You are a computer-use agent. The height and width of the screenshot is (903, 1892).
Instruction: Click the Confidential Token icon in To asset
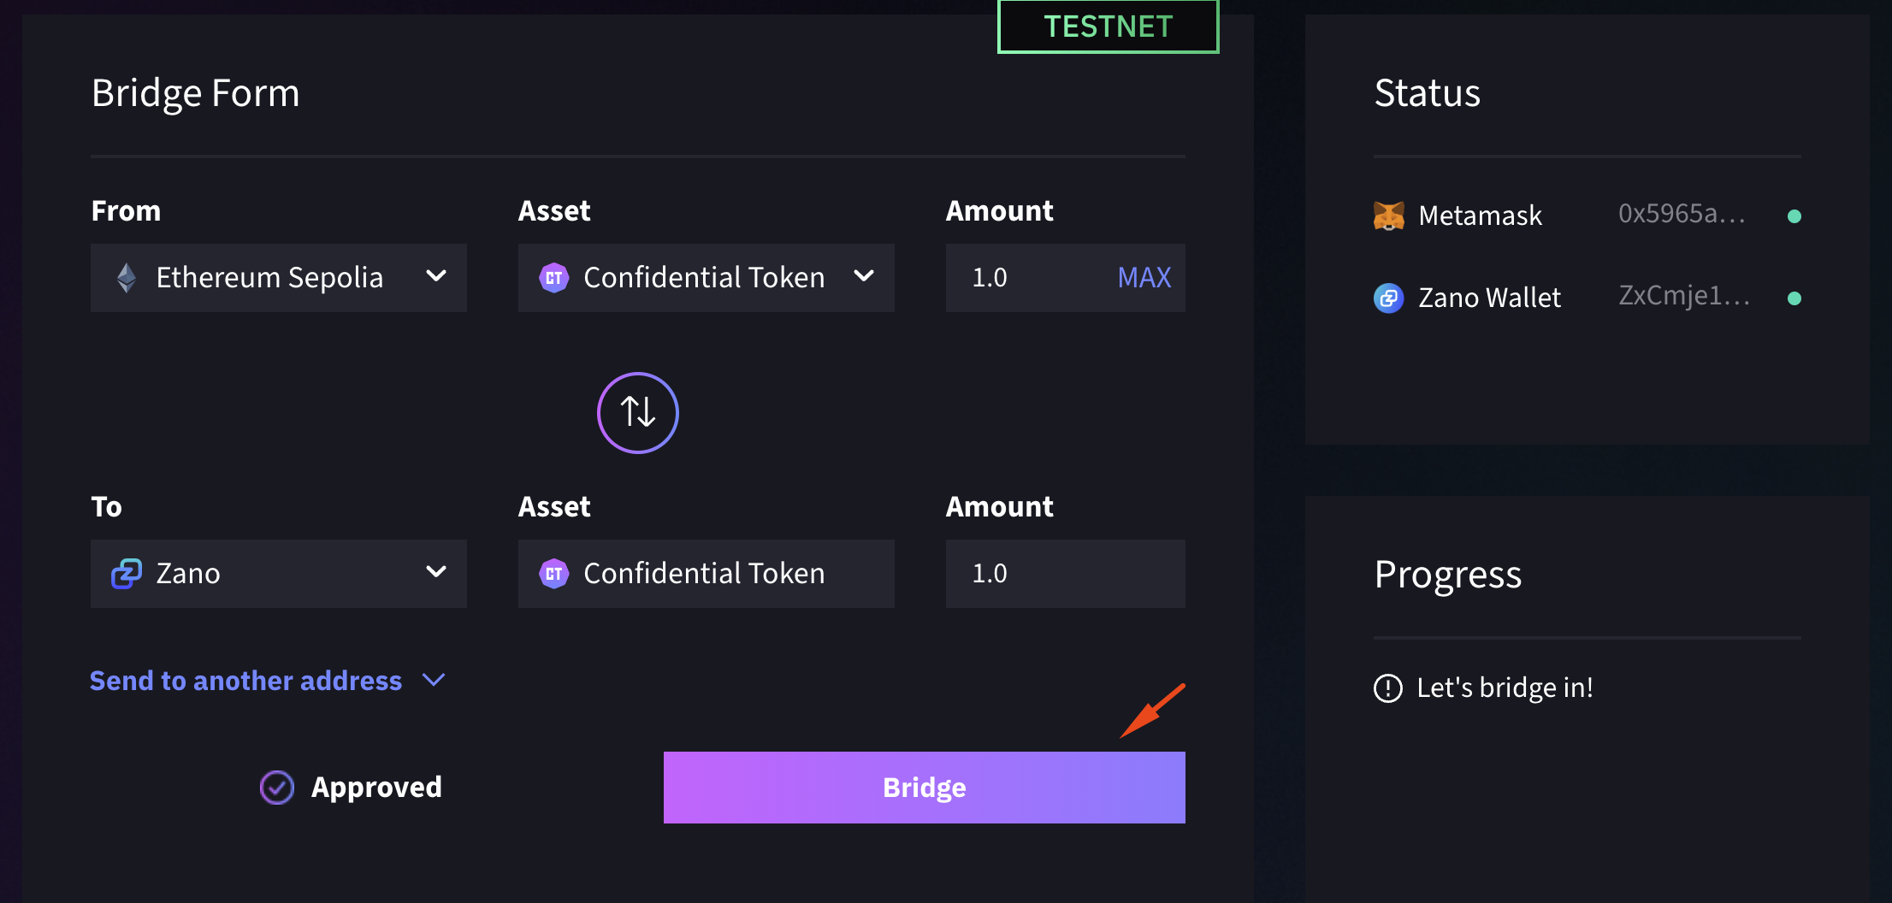[x=554, y=574]
